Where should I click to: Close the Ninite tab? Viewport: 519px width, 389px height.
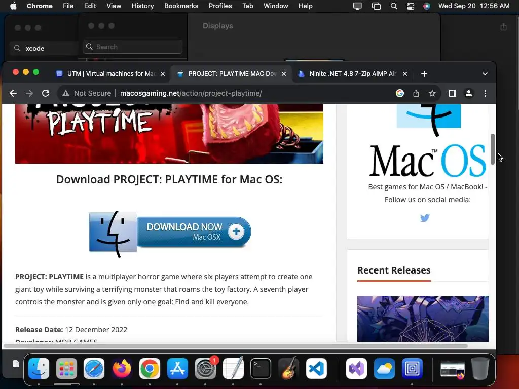coord(405,74)
